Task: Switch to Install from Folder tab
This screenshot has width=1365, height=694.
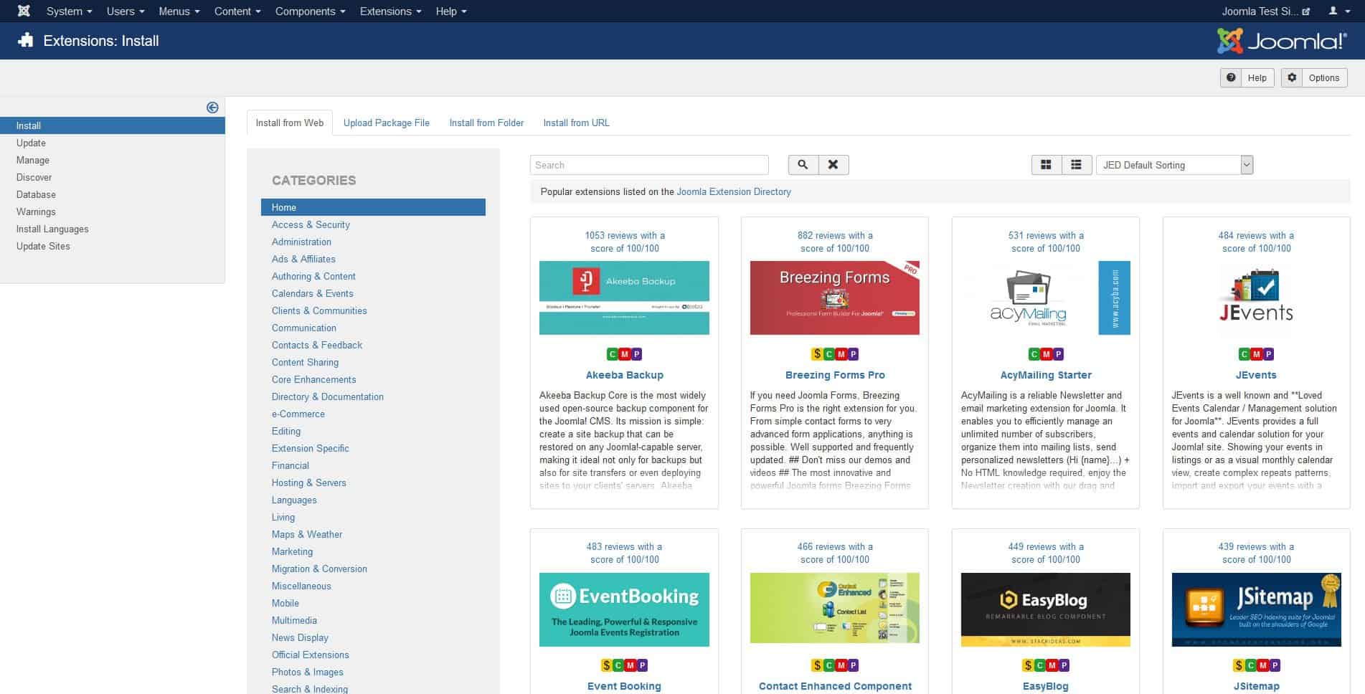Action: tap(486, 123)
